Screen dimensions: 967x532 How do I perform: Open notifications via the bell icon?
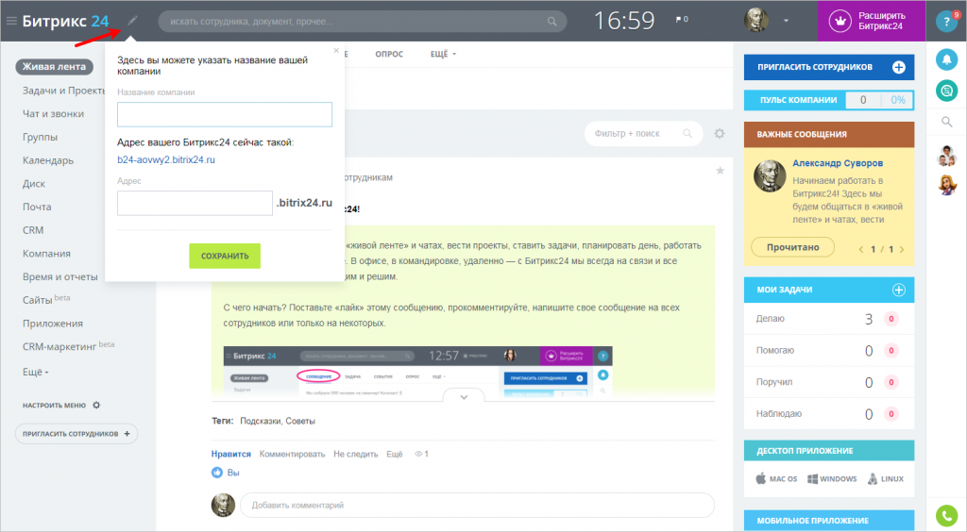click(x=945, y=59)
